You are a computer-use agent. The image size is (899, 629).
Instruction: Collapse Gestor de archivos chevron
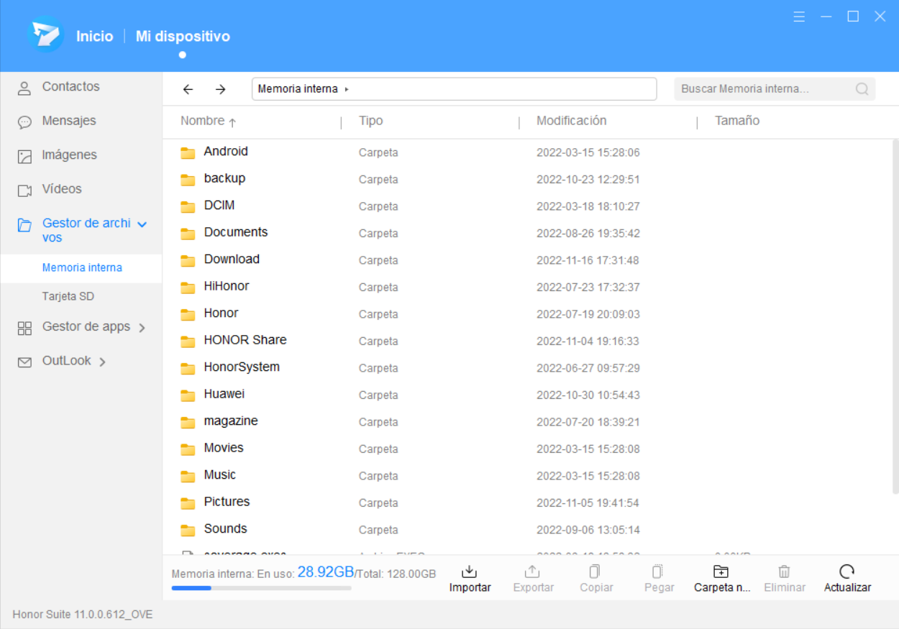[142, 224]
